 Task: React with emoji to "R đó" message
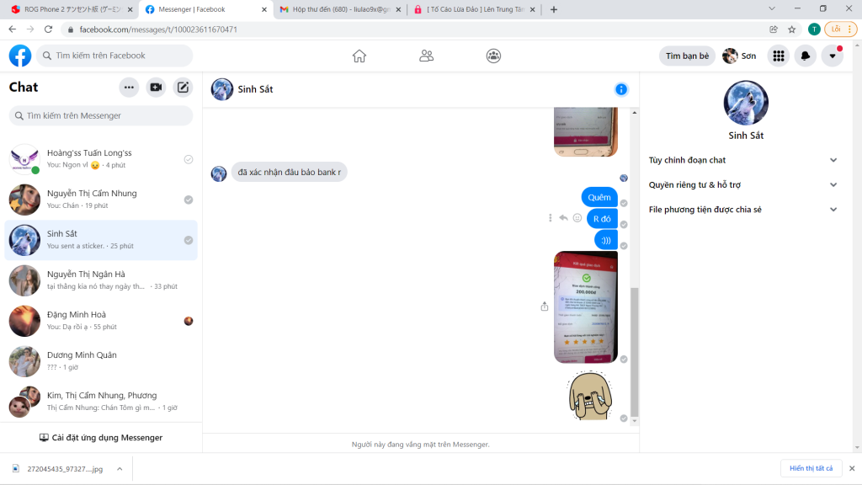tap(577, 218)
